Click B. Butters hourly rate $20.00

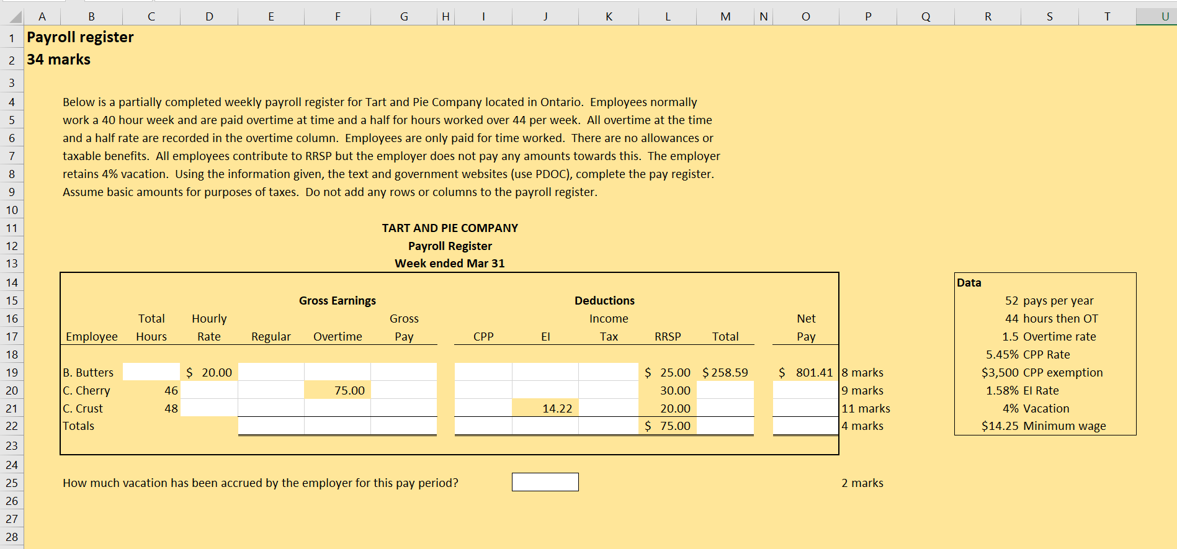(x=209, y=372)
